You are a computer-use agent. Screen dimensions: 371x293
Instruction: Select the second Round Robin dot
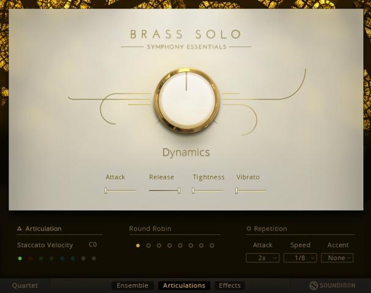coord(149,245)
